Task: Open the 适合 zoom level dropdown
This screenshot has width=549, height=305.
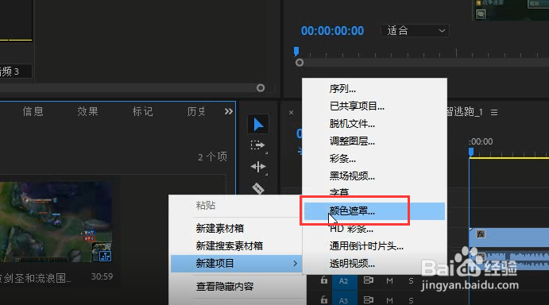Action: point(415,31)
